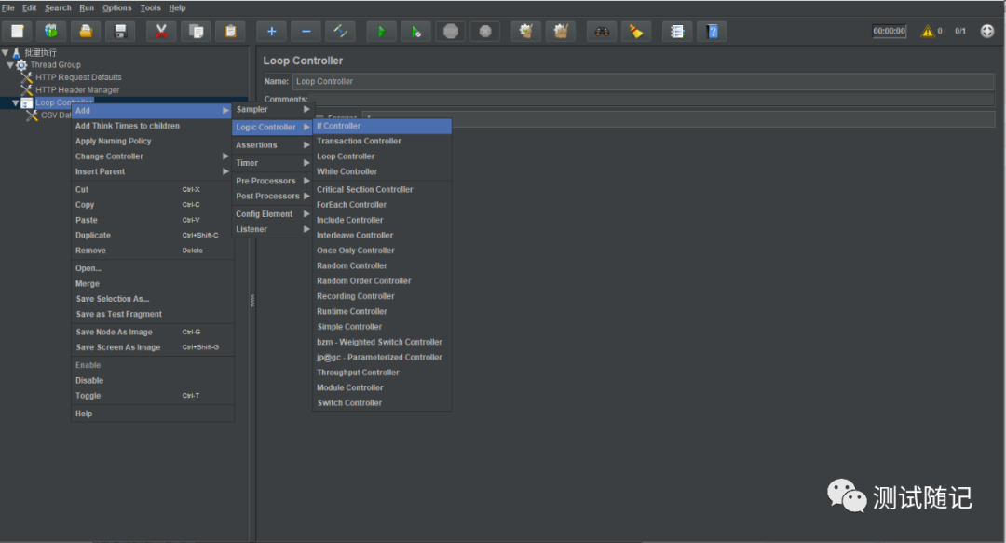This screenshot has width=1006, height=543.
Task: Choose Throughput Controller
Action: 383,373
